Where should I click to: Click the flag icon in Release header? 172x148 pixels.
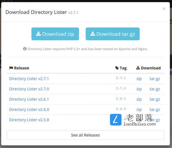click(11, 68)
